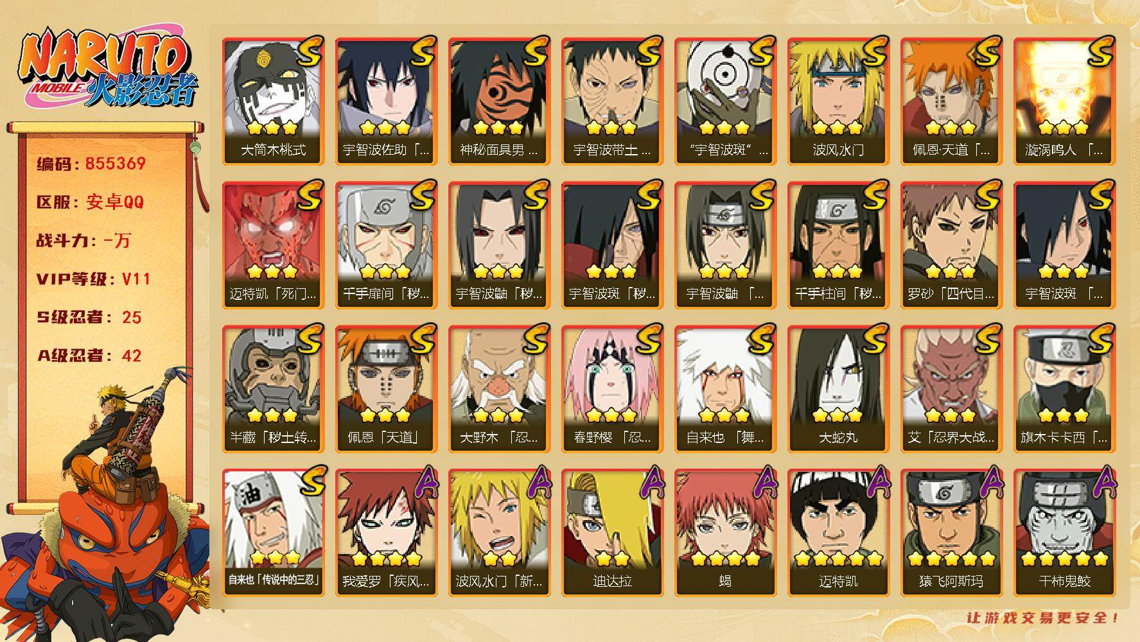Select the 猿飞阿斯玛 card
Image resolution: width=1140 pixels, height=642 pixels.
click(951, 532)
